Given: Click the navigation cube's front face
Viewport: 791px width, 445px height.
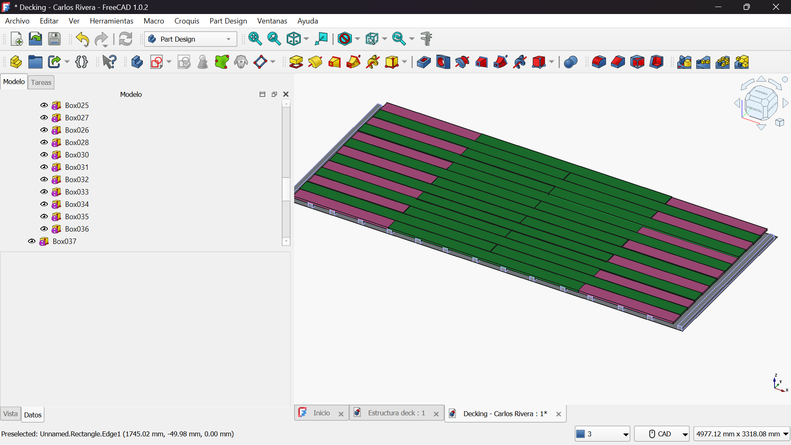Looking at the screenshot, I should (755, 109).
